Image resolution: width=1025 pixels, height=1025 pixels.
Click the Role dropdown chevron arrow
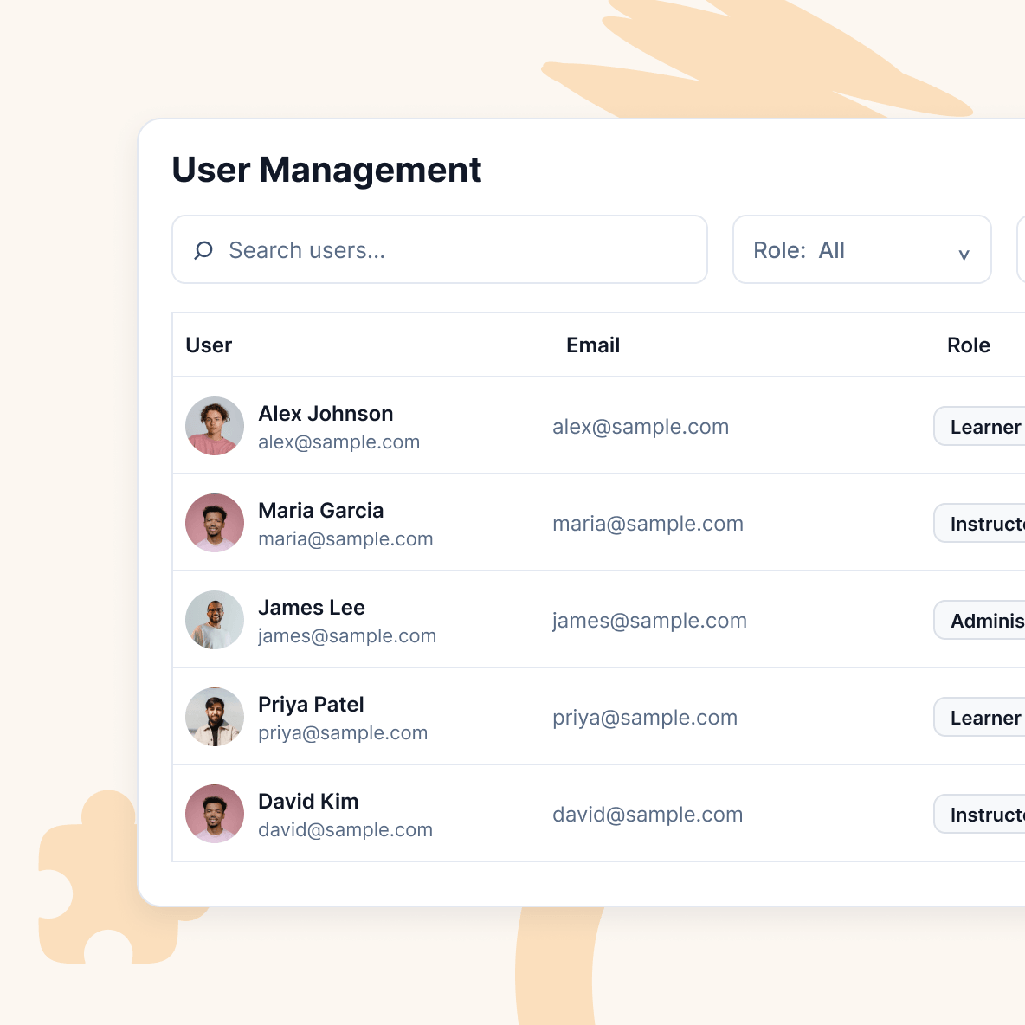pyautogui.click(x=964, y=255)
